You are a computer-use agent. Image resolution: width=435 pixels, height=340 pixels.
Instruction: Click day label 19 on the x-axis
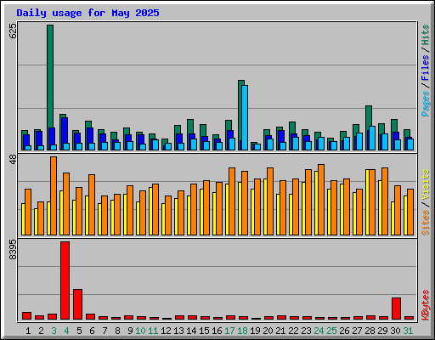coord(255,331)
